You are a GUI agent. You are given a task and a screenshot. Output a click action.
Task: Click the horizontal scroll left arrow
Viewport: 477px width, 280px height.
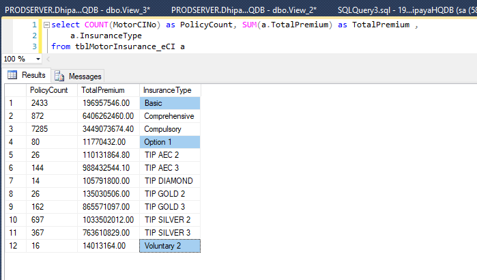pos(48,59)
